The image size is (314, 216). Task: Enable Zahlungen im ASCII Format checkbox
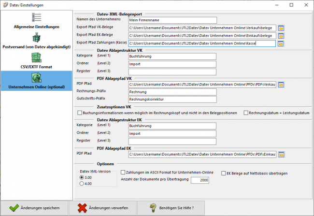(x=123, y=173)
